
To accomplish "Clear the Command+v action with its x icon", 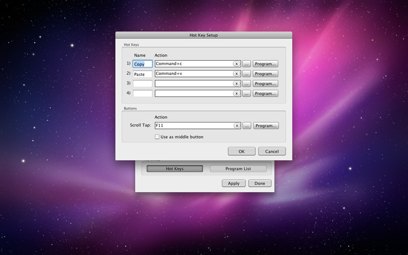I will (237, 74).
